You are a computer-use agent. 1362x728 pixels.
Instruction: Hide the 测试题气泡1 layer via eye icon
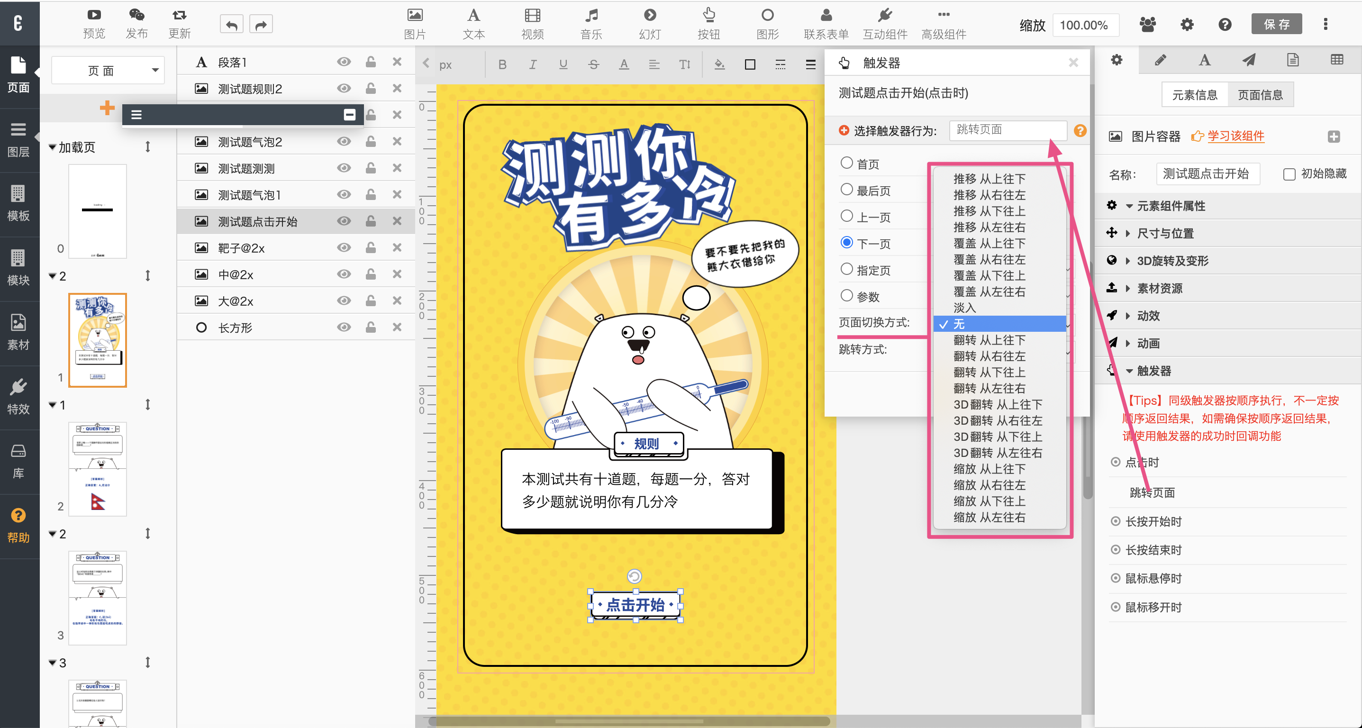point(344,194)
